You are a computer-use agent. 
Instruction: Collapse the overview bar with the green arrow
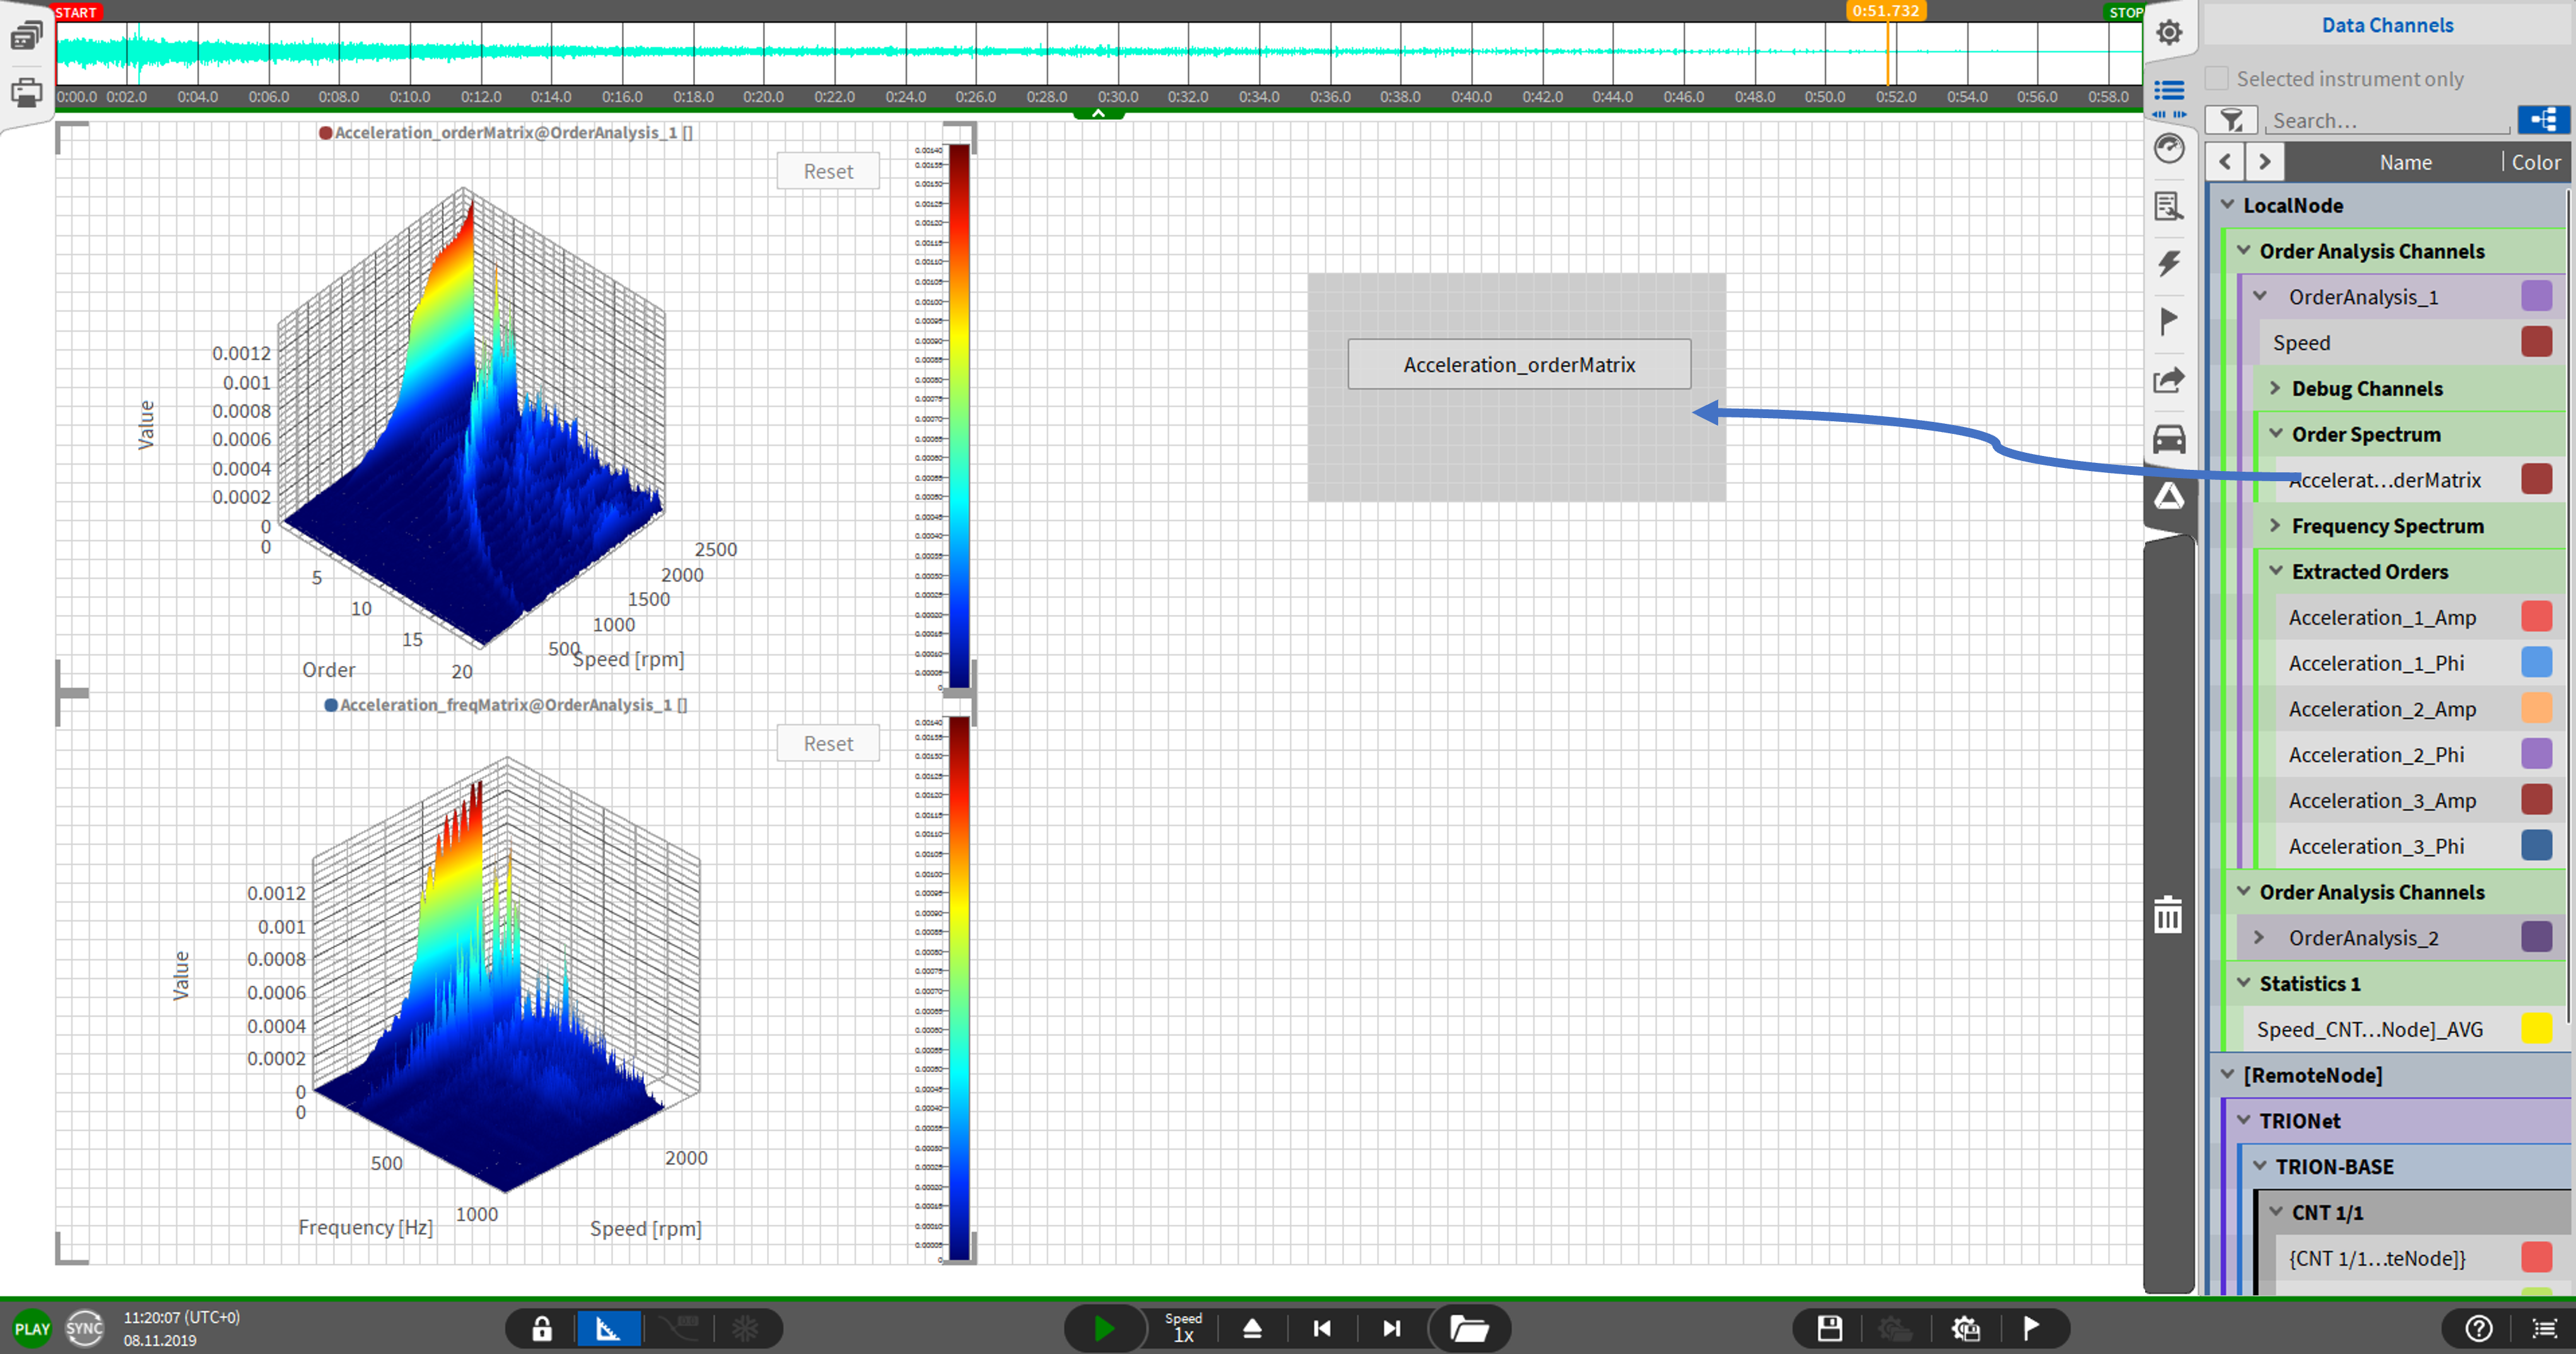point(1098,113)
